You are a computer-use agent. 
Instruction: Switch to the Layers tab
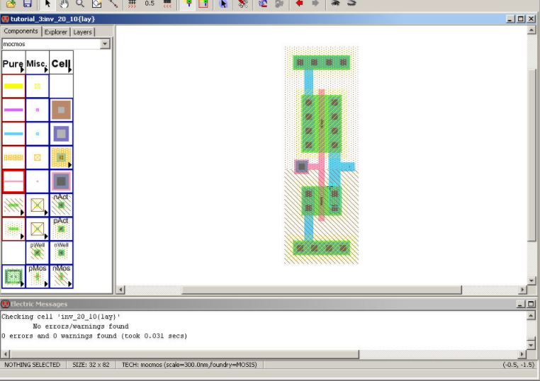82,32
